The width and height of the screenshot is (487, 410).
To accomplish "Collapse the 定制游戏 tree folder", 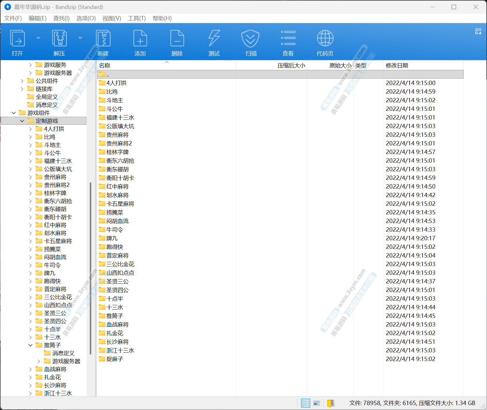I will point(22,121).
